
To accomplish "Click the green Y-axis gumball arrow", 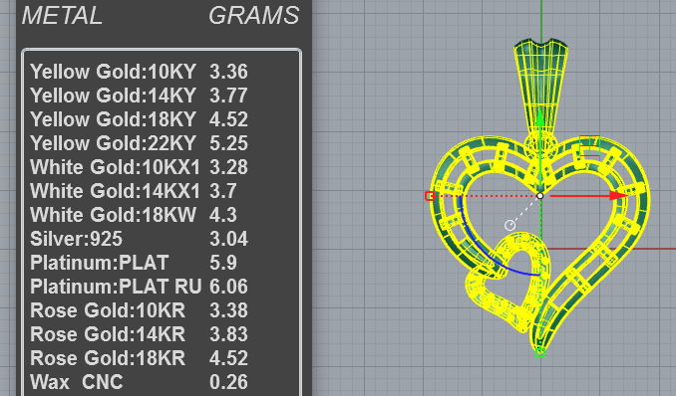I will pyautogui.click(x=539, y=118).
